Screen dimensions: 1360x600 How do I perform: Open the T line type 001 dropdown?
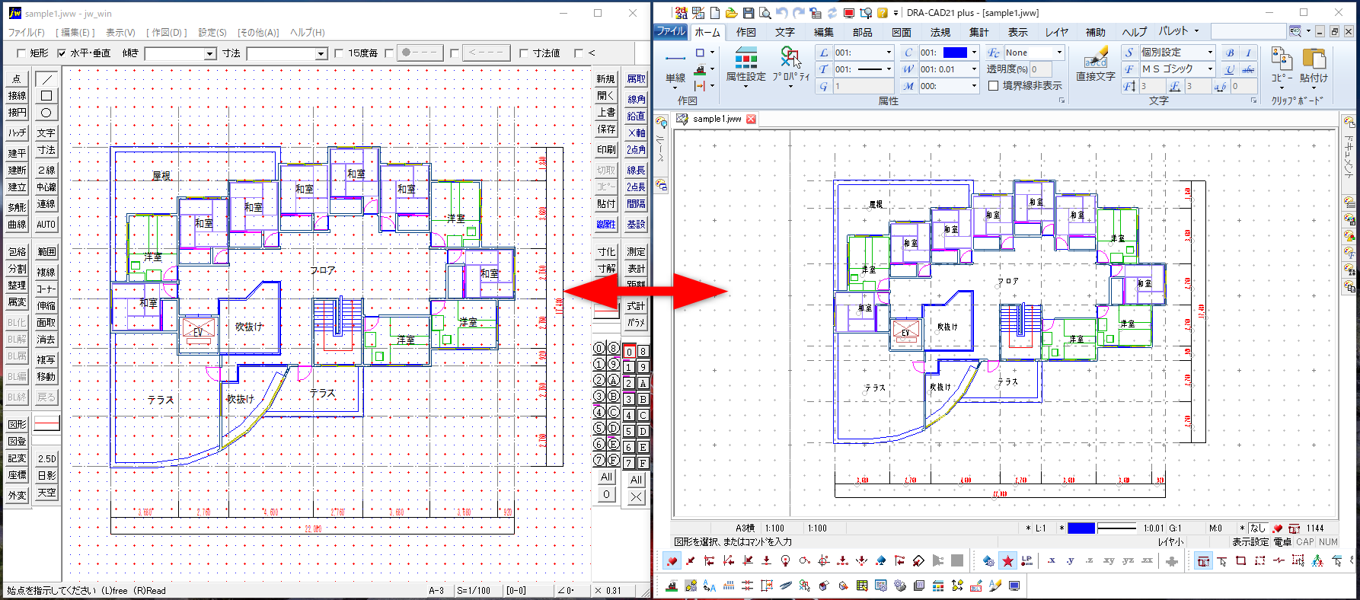[889, 69]
